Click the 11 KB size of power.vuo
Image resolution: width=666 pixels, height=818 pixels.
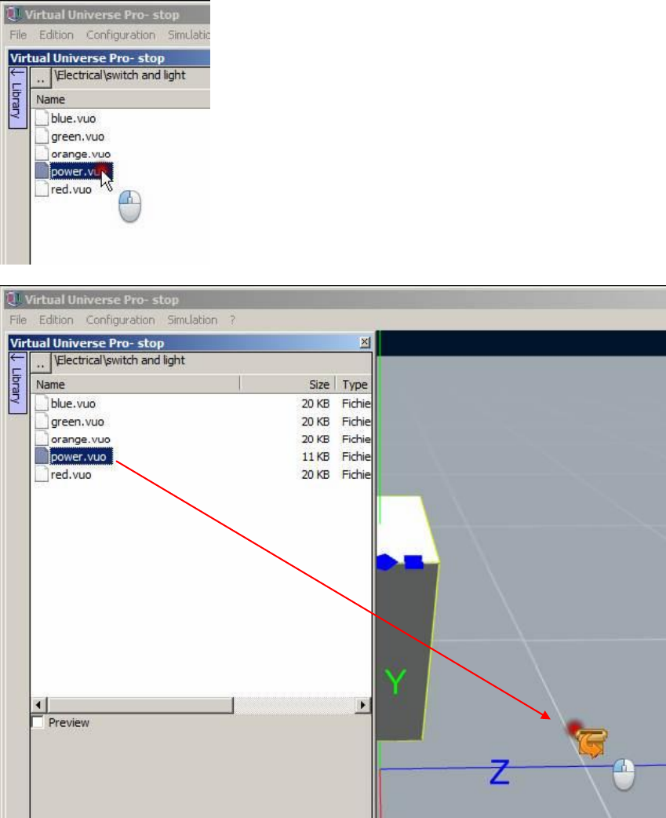click(315, 456)
